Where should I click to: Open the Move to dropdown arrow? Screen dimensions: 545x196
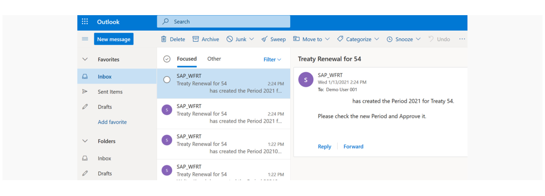click(327, 39)
